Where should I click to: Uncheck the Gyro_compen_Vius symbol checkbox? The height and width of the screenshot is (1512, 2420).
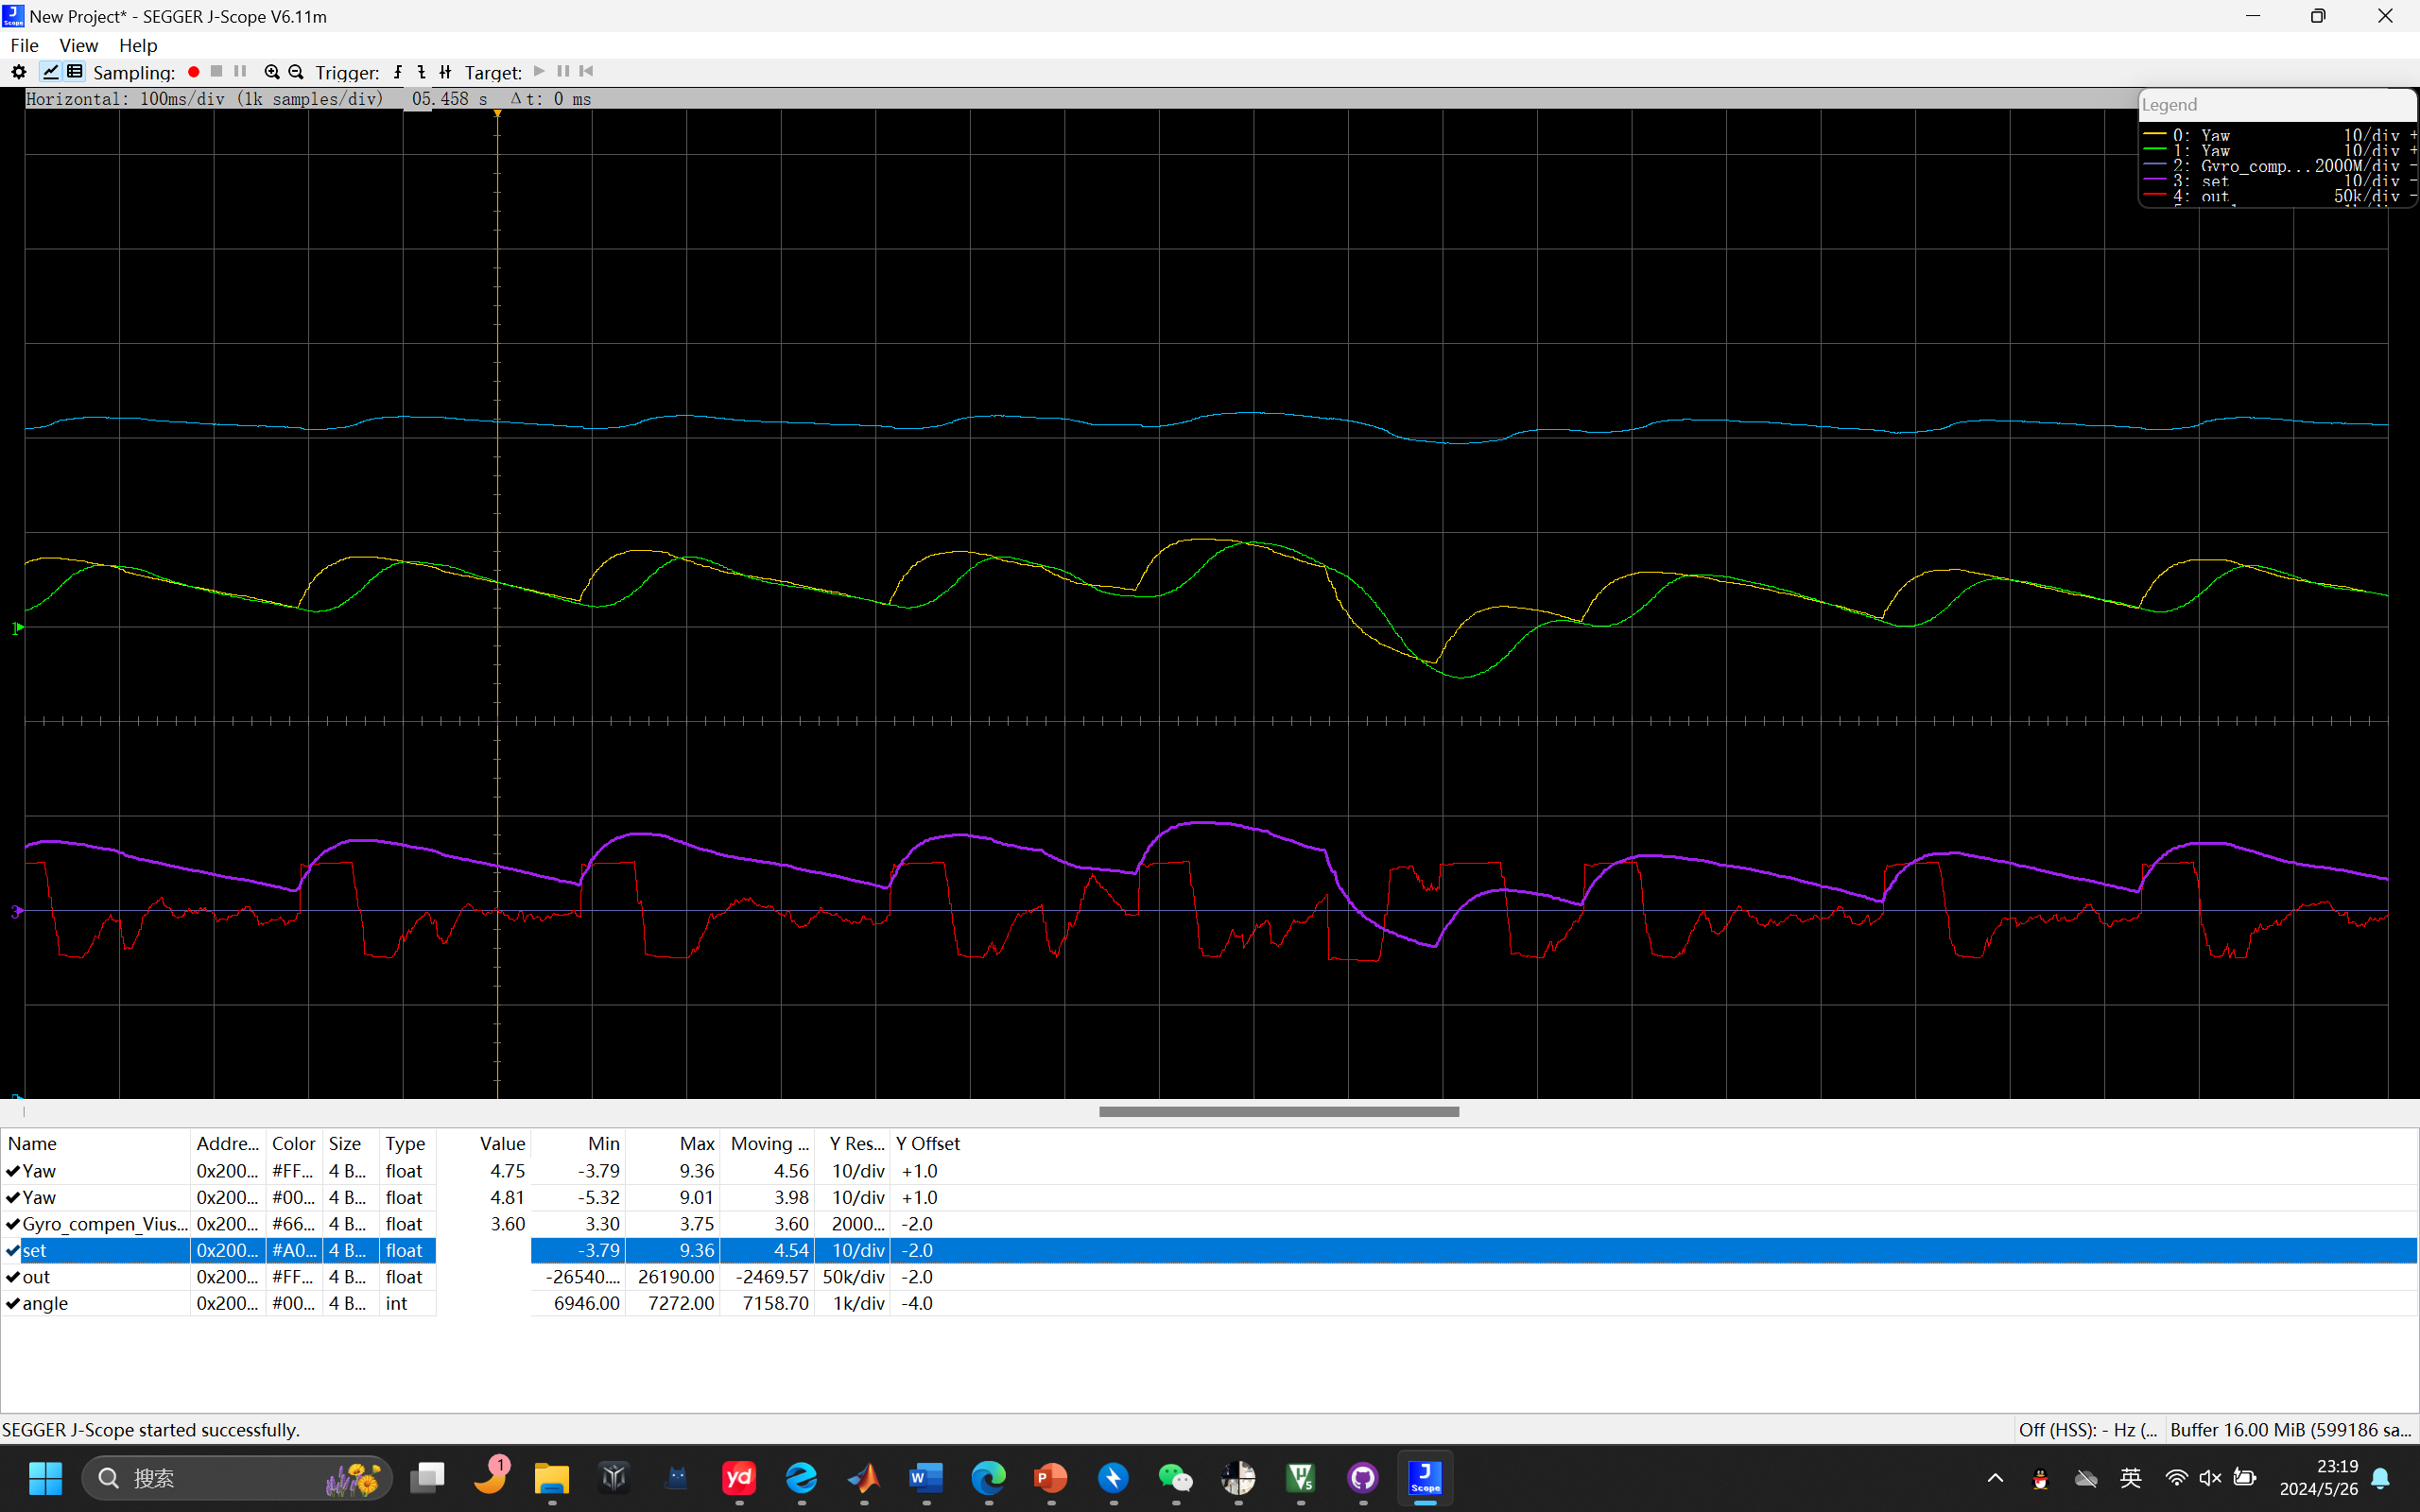13,1224
